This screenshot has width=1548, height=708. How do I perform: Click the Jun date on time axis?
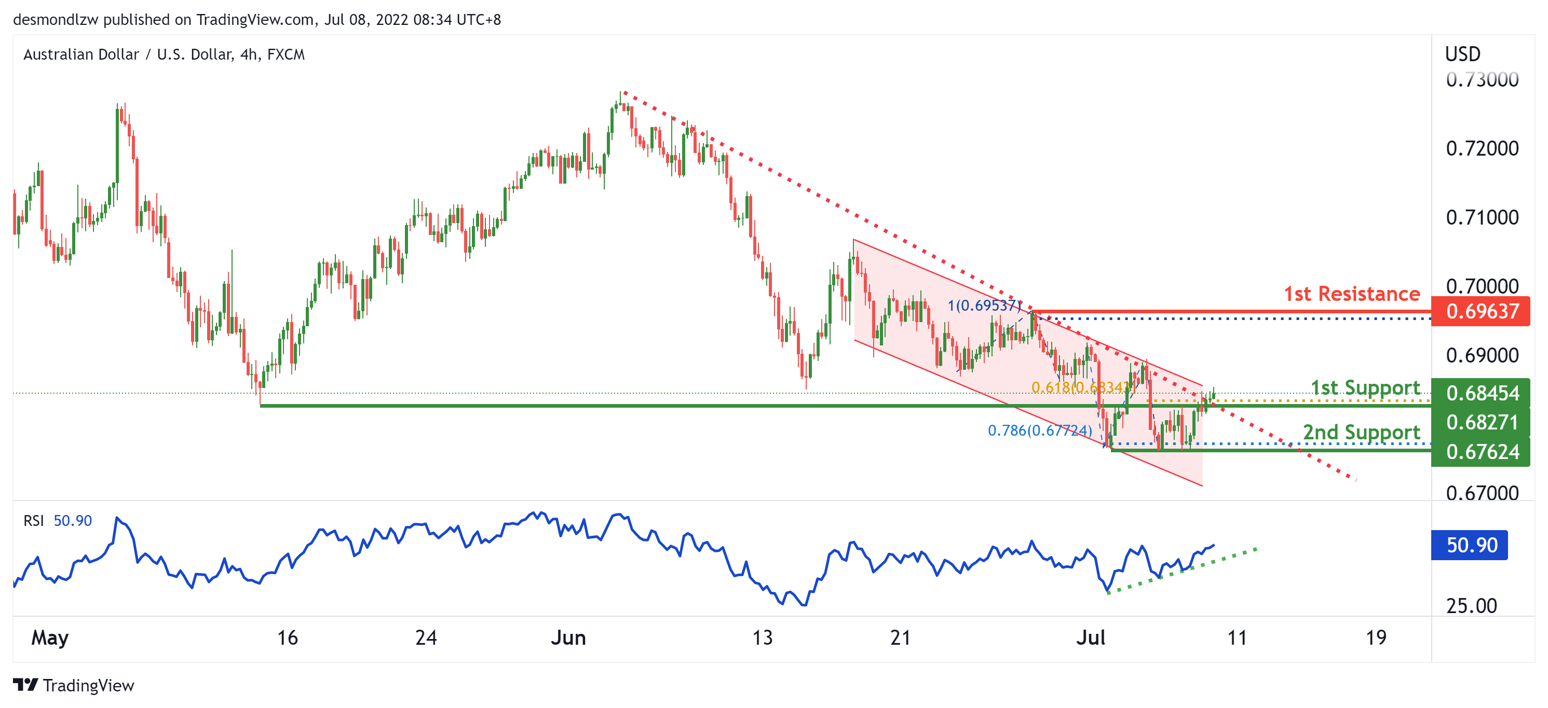coord(568,637)
